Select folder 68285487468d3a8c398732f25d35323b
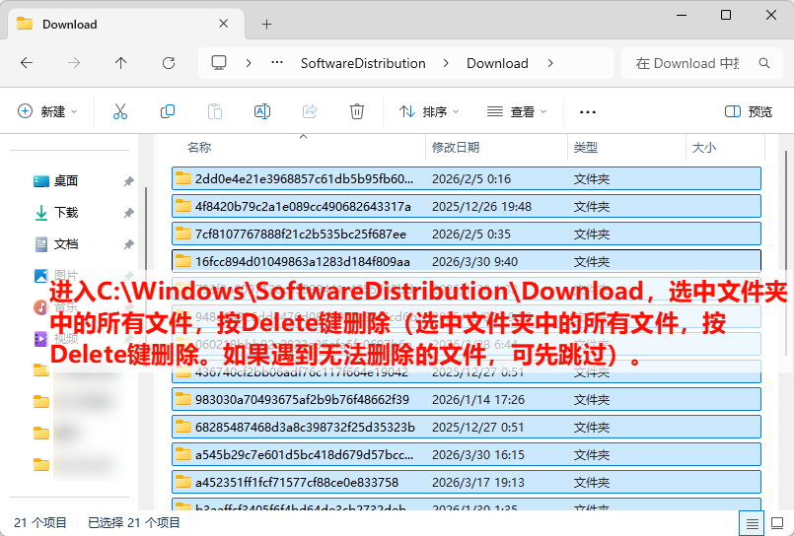 [x=467, y=428]
